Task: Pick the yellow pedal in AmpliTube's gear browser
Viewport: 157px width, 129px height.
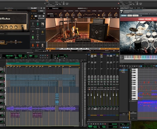Action: pos(42,32)
